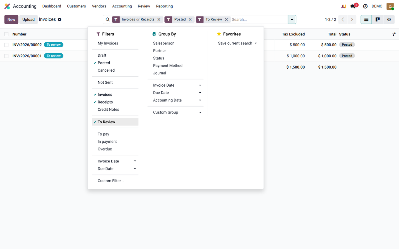This screenshot has width=399, height=249.
Task: Click the Invoices settings gear icon
Action: [60, 19]
